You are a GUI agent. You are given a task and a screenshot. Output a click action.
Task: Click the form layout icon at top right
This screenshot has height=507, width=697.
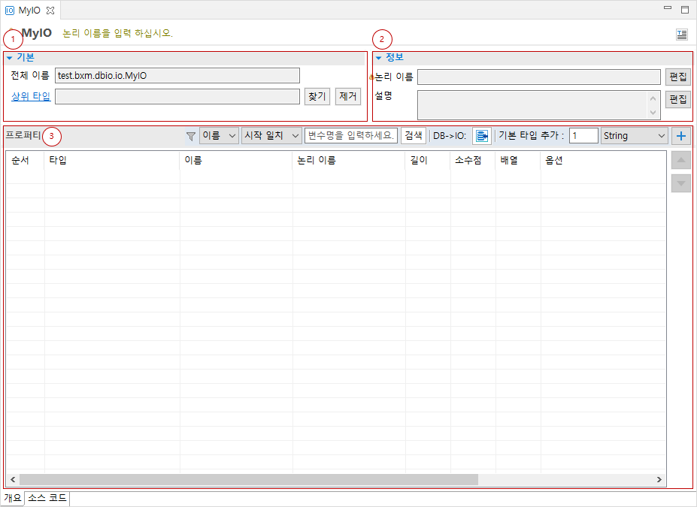coord(681,34)
